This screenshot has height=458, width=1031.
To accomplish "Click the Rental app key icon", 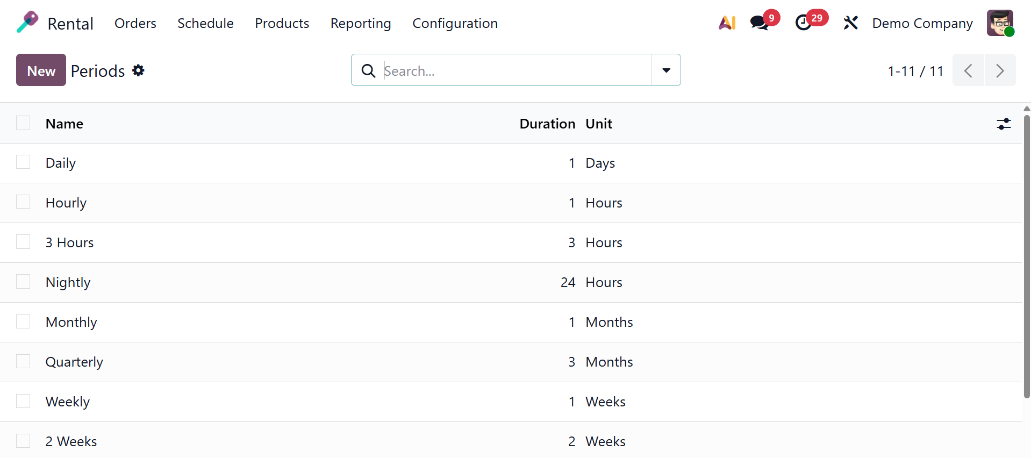I will pyautogui.click(x=27, y=23).
